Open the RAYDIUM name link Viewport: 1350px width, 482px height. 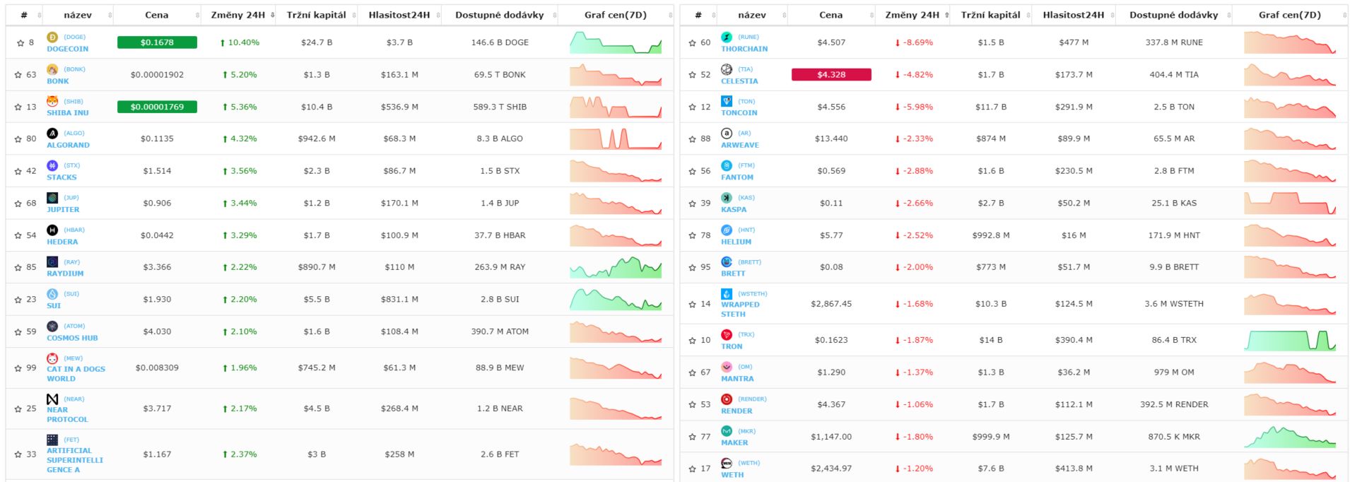coord(65,274)
